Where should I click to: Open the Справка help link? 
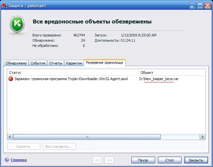pos(19,160)
